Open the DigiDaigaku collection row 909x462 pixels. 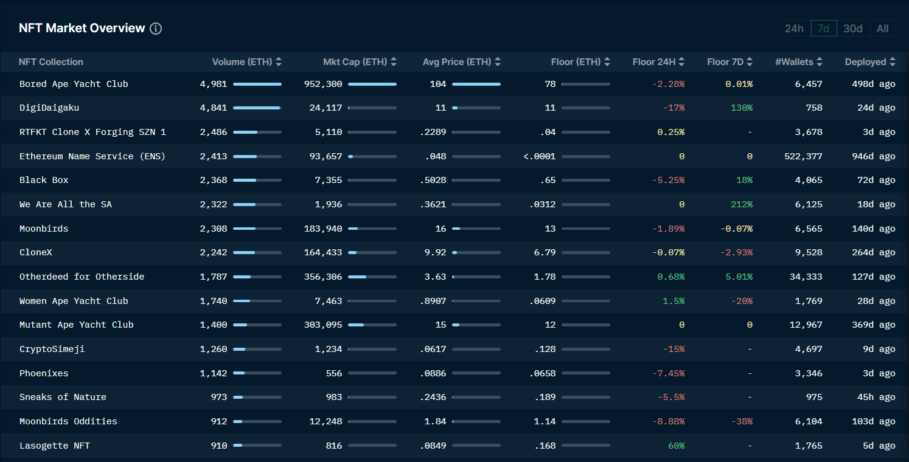(49, 108)
